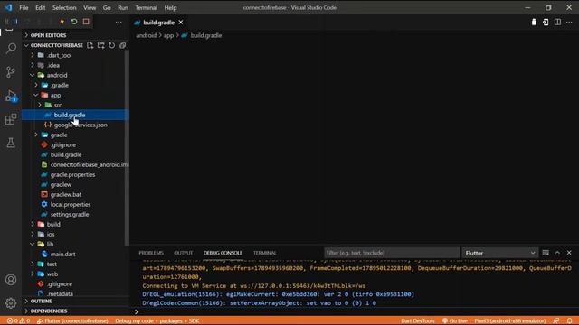Select Pixel3 emulator device in status bar
Viewport: 579px width, 325px height.
[x=510, y=321]
